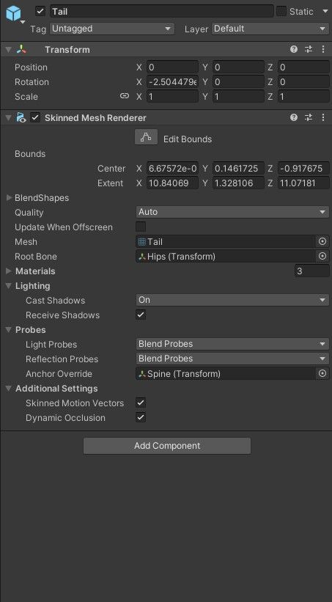
Task: Open Skinned Mesh Renderer three-dot menu
Action: 322,118
